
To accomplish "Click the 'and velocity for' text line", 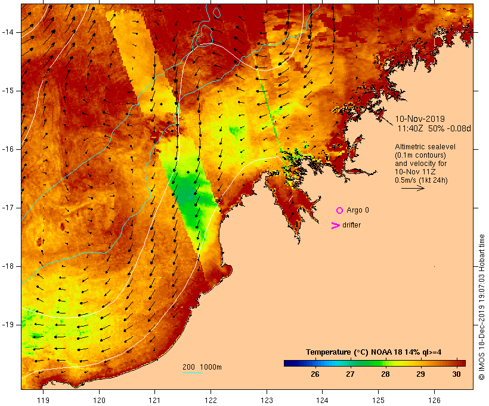I will click(420, 164).
